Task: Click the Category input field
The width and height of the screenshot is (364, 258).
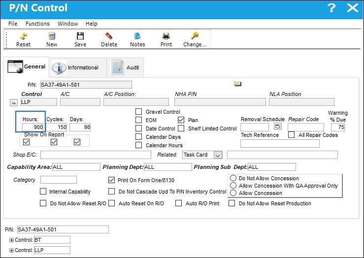Action: pyautogui.click(x=59, y=180)
